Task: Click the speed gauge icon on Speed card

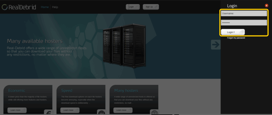Action: [101, 112]
